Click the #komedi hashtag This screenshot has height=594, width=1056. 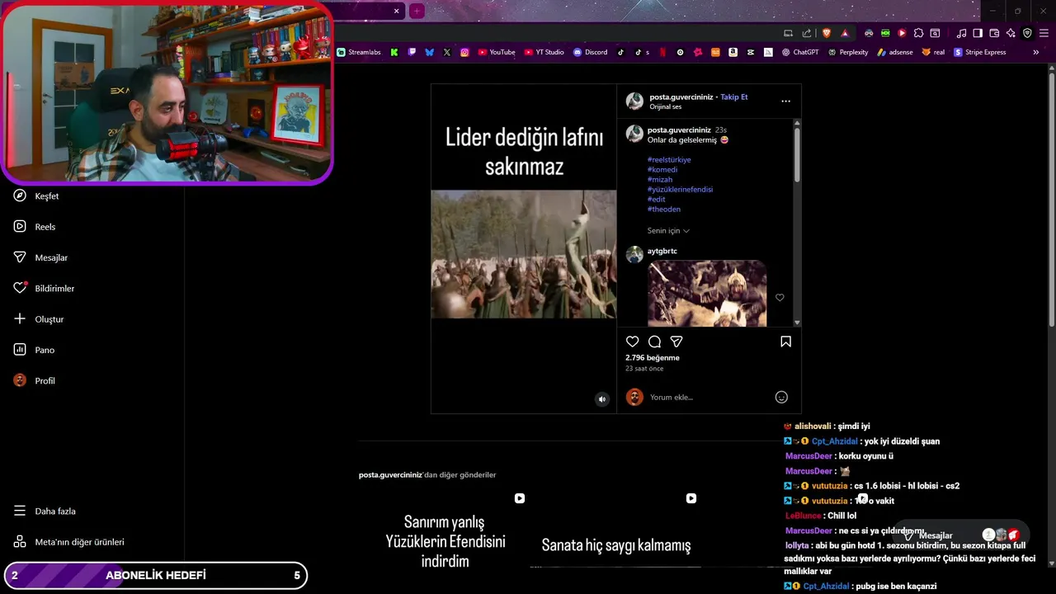coord(662,169)
